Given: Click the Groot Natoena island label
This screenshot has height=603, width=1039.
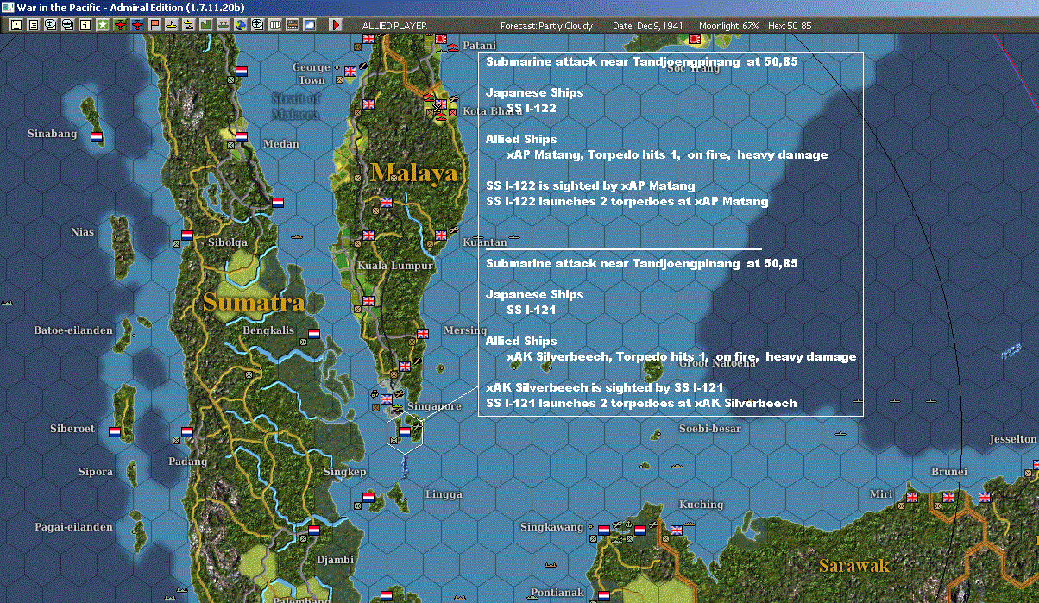Looking at the screenshot, I should [x=717, y=363].
